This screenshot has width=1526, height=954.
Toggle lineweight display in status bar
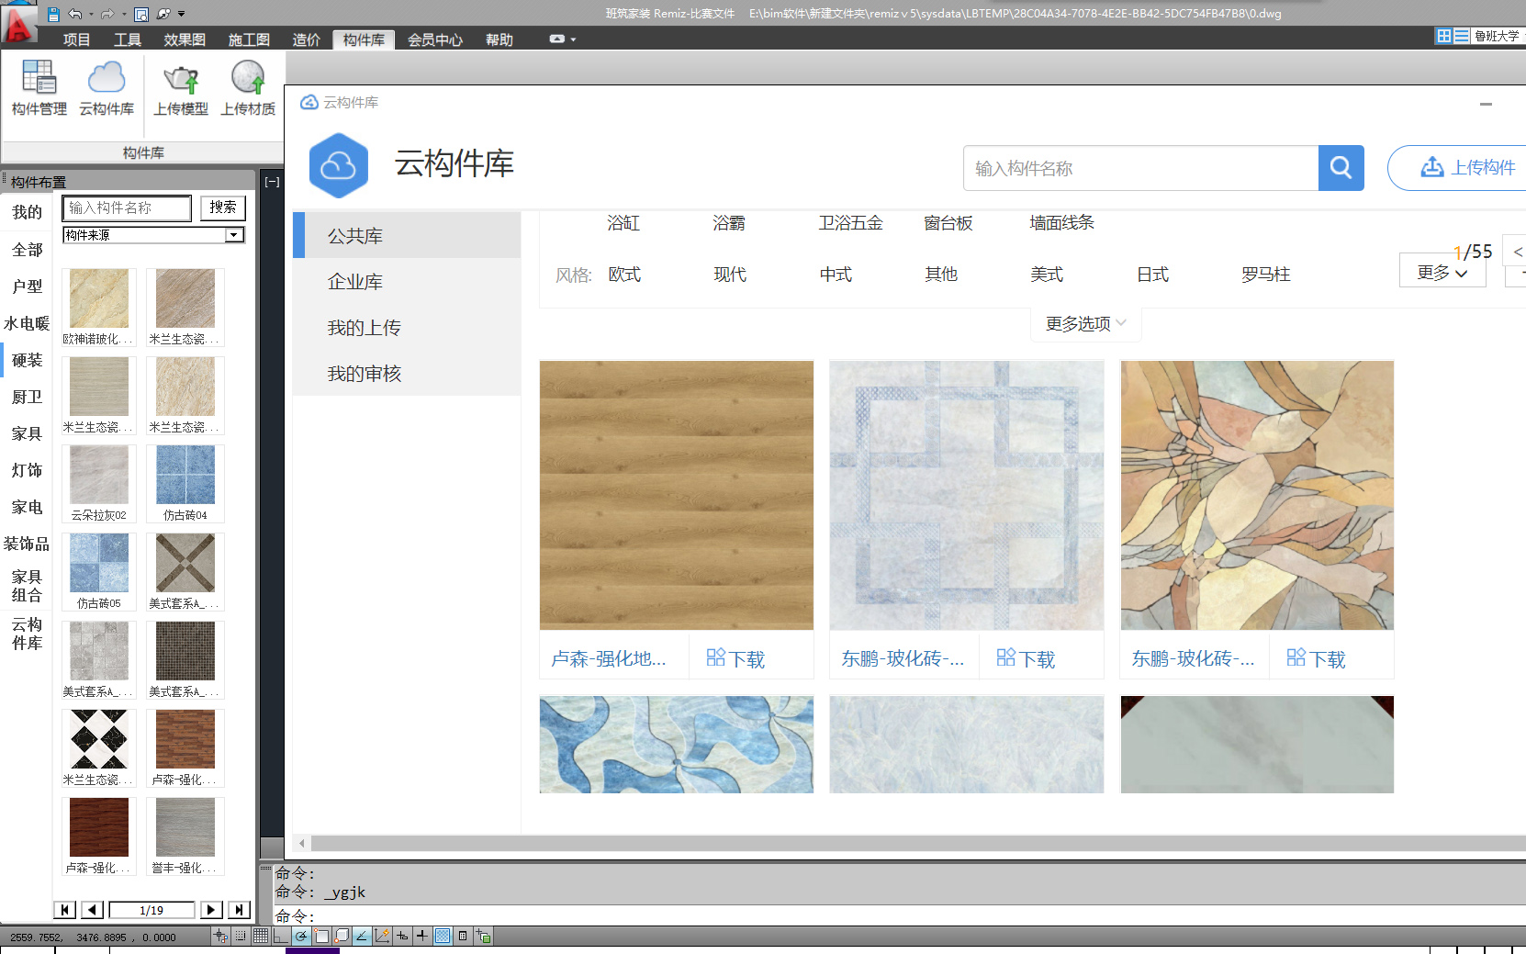(x=421, y=936)
